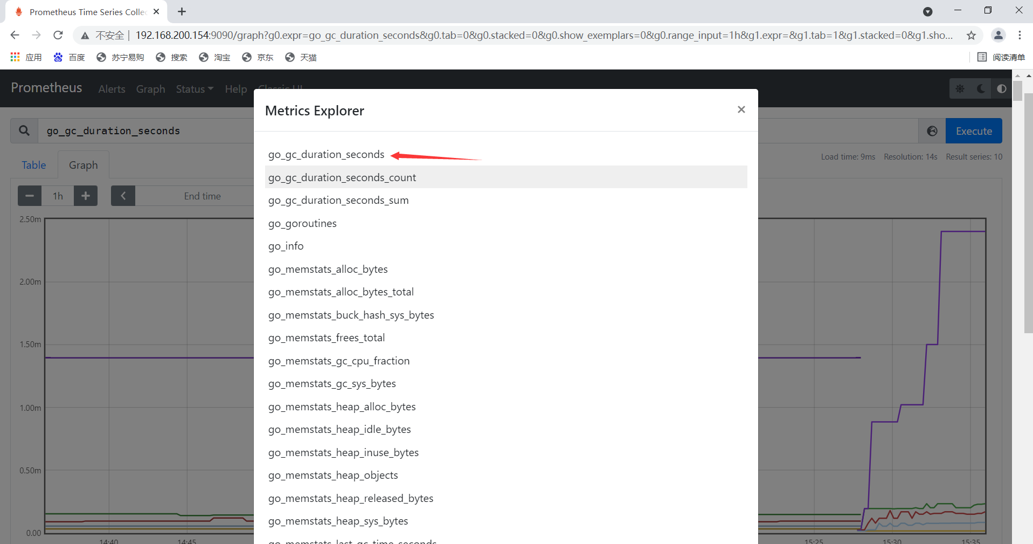Switch to light theme sun icon

[960, 89]
